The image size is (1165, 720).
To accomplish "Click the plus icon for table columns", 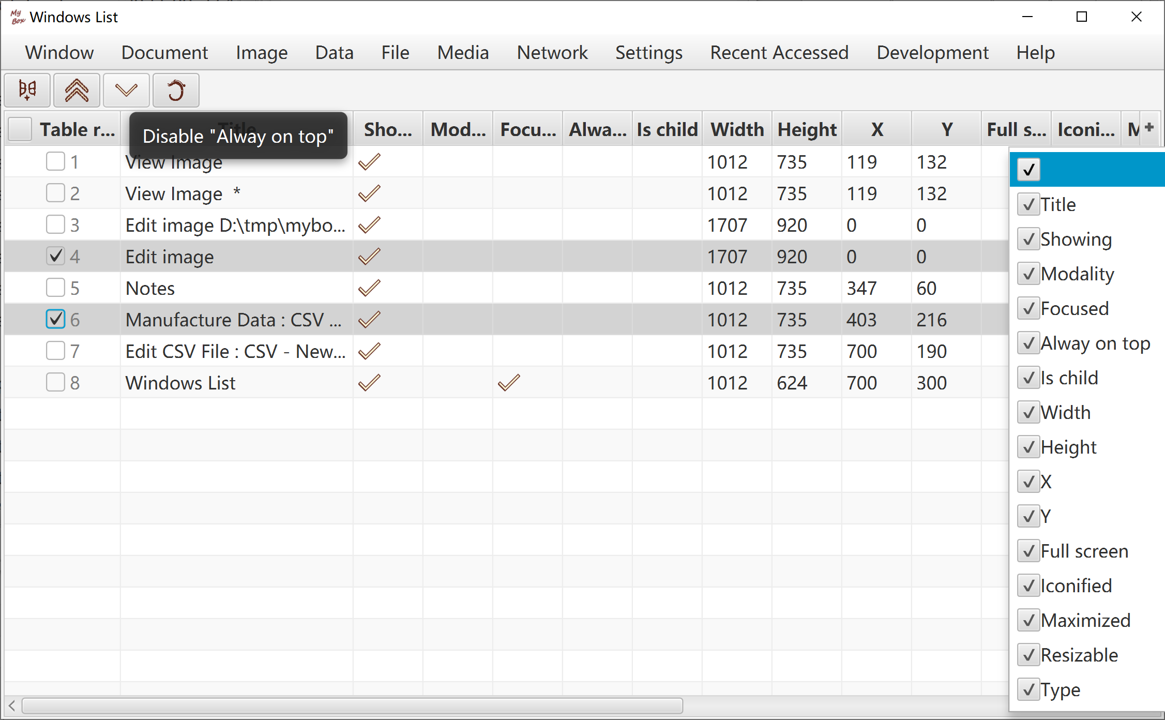I will click(x=1149, y=127).
